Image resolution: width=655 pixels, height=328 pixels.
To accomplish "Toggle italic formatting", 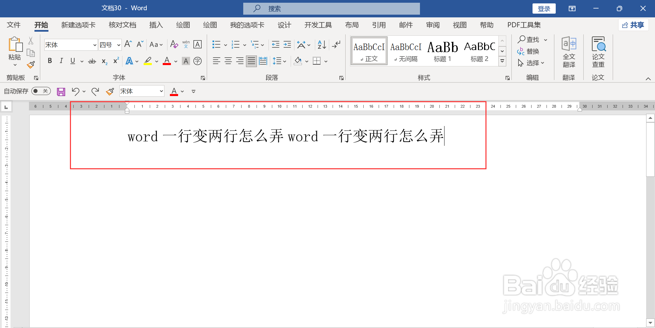I will pyautogui.click(x=61, y=61).
